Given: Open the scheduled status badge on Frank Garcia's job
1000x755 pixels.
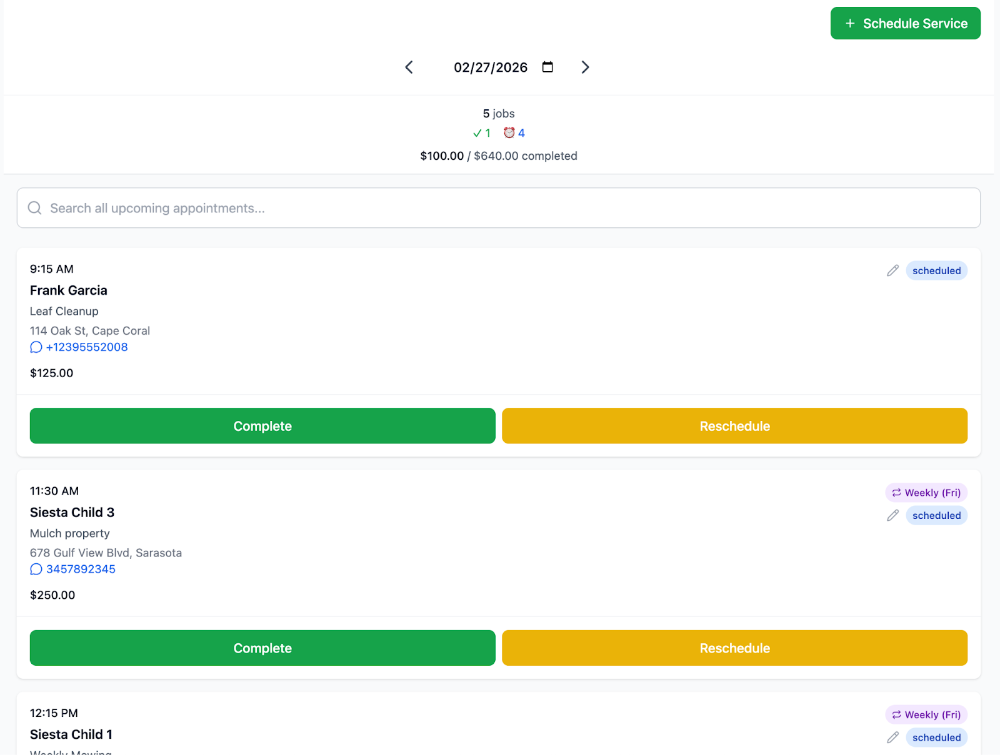Looking at the screenshot, I should 936,270.
